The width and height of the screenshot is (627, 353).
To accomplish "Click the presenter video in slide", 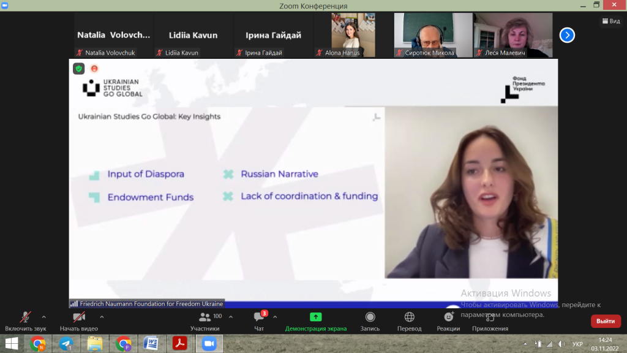I will click(x=471, y=192).
